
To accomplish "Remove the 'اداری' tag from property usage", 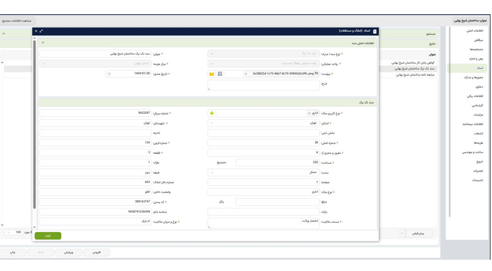I will 309,113.
